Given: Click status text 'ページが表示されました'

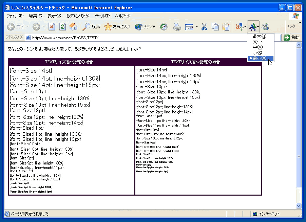Looking at the screenshot, I should (30, 214).
